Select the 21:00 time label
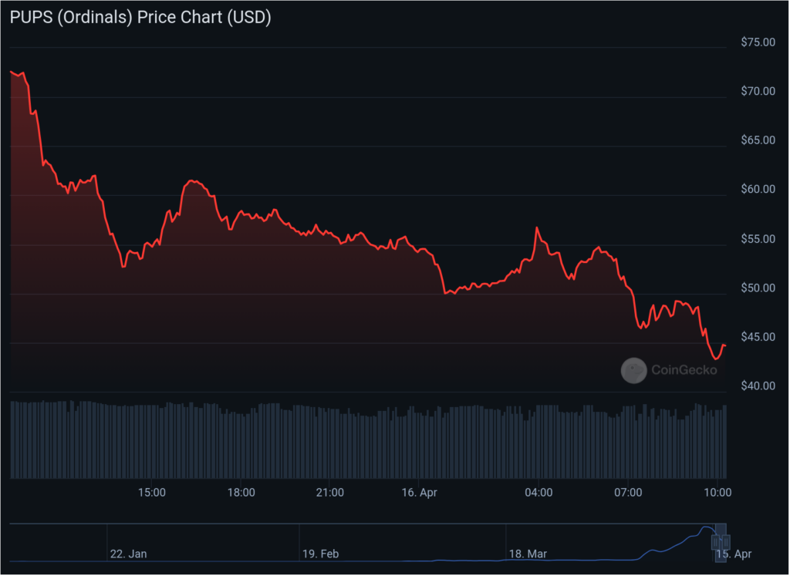This screenshot has height=576, width=790. (x=329, y=492)
